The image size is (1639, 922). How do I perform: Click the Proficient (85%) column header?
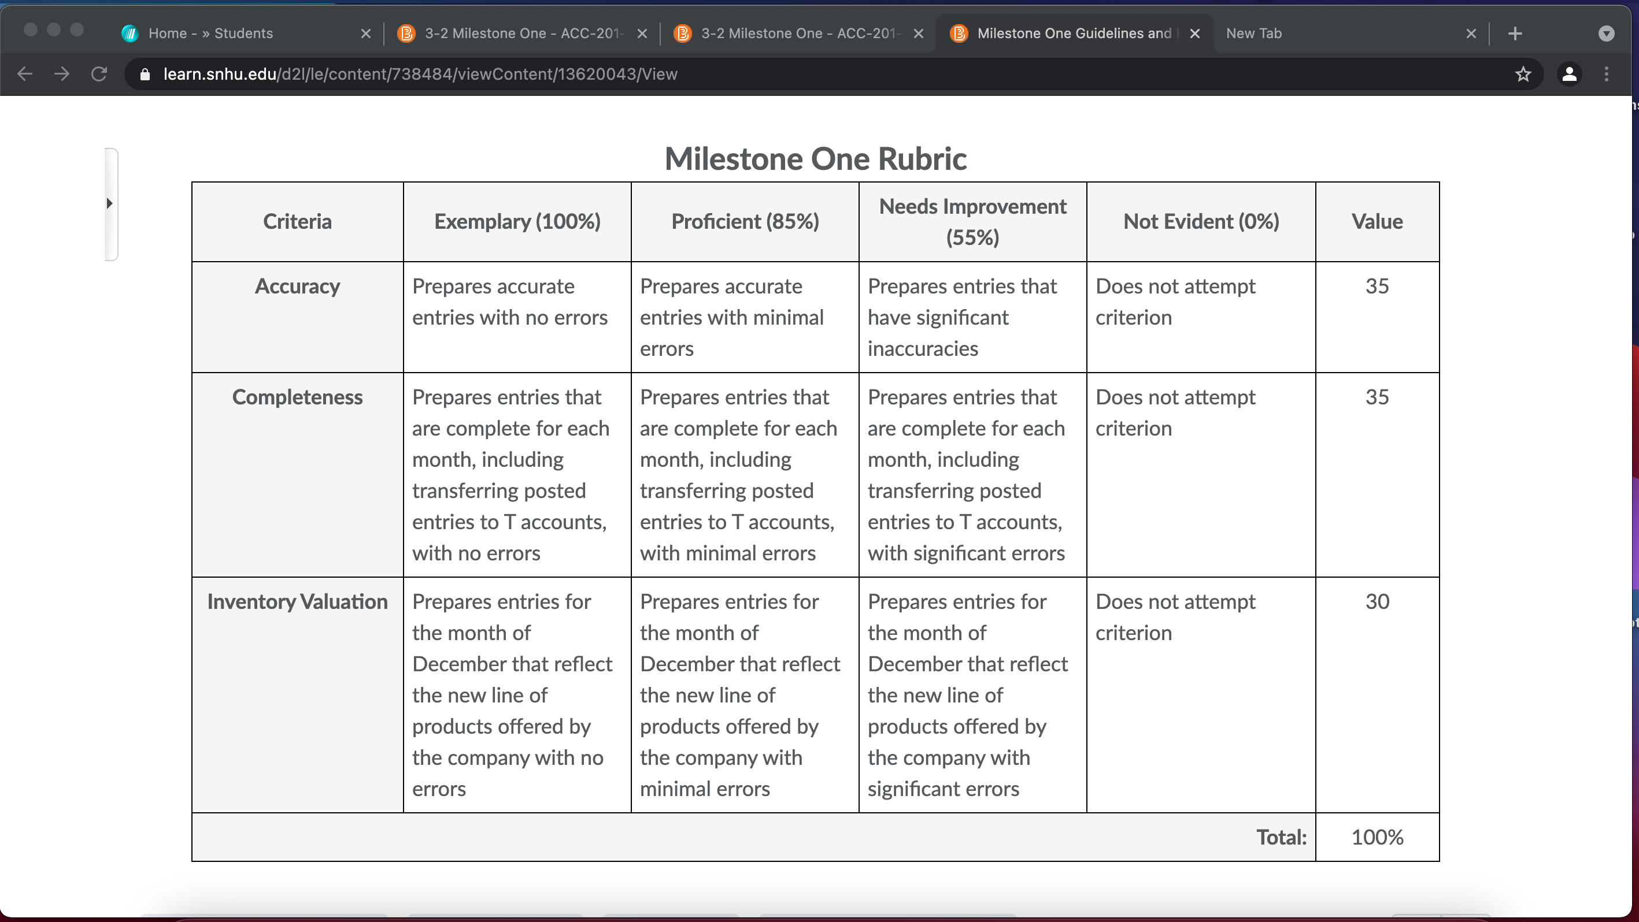[745, 221]
